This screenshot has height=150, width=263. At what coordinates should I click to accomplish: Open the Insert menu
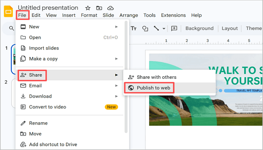(x=69, y=15)
